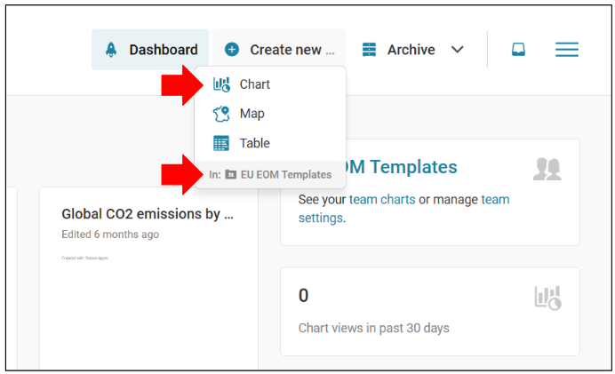Screen dimensions: 615x374
Task: Open the Archive menu
Action: click(x=412, y=50)
